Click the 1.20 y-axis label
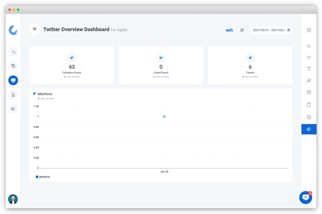322x214 pixels. pyautogui.click(x=36, y=106)
